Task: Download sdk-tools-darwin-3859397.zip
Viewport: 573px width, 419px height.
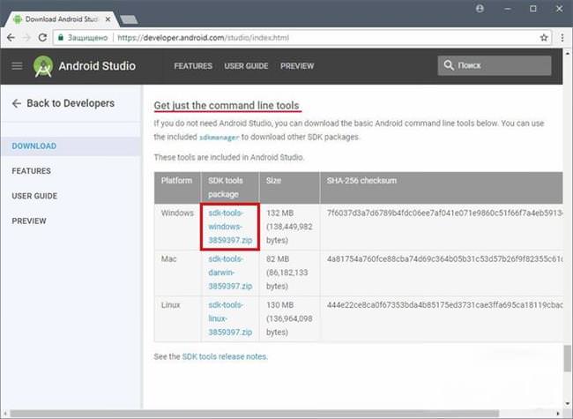Action: (230, 273)
